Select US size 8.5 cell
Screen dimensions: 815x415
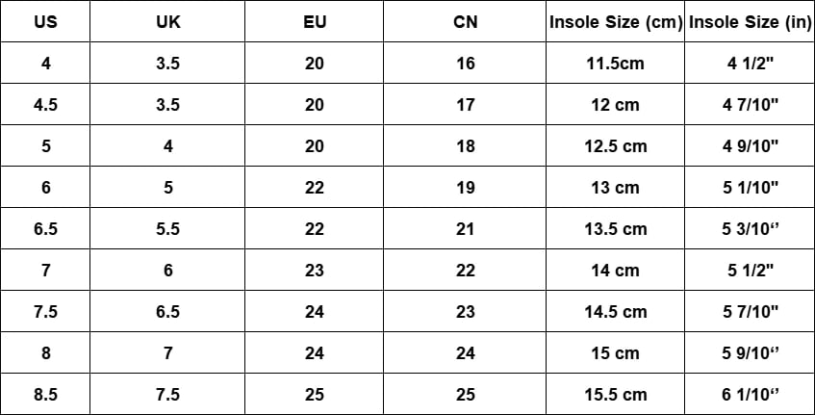point(45,395)
